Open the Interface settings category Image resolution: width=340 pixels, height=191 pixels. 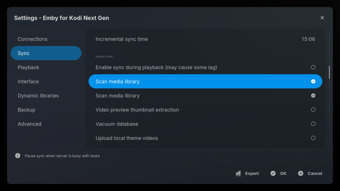[x=28, y=81]
